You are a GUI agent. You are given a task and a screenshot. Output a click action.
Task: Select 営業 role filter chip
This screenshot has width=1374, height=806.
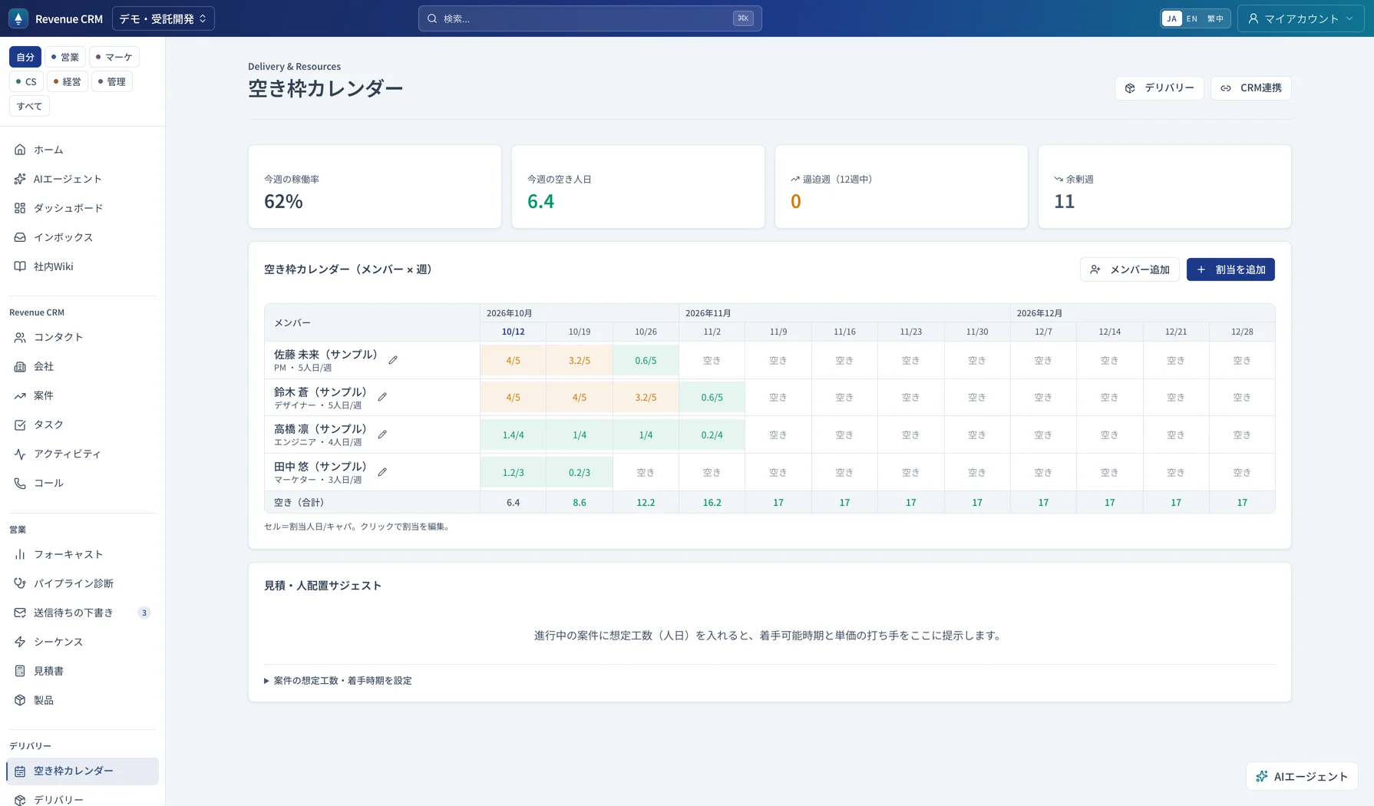(x=65, y=57)
